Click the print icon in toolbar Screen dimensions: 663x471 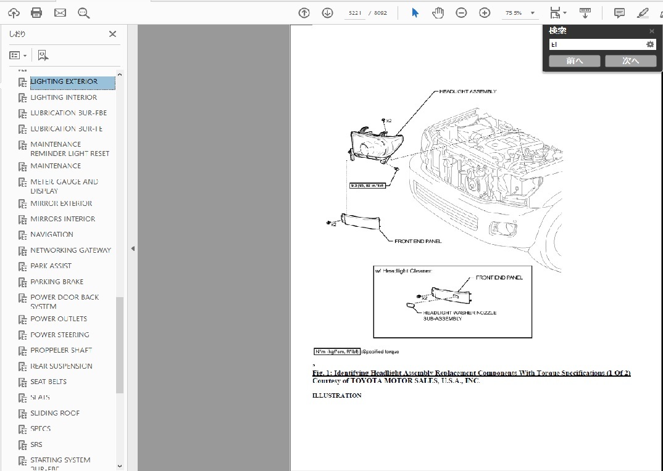[x=36, y=13]
